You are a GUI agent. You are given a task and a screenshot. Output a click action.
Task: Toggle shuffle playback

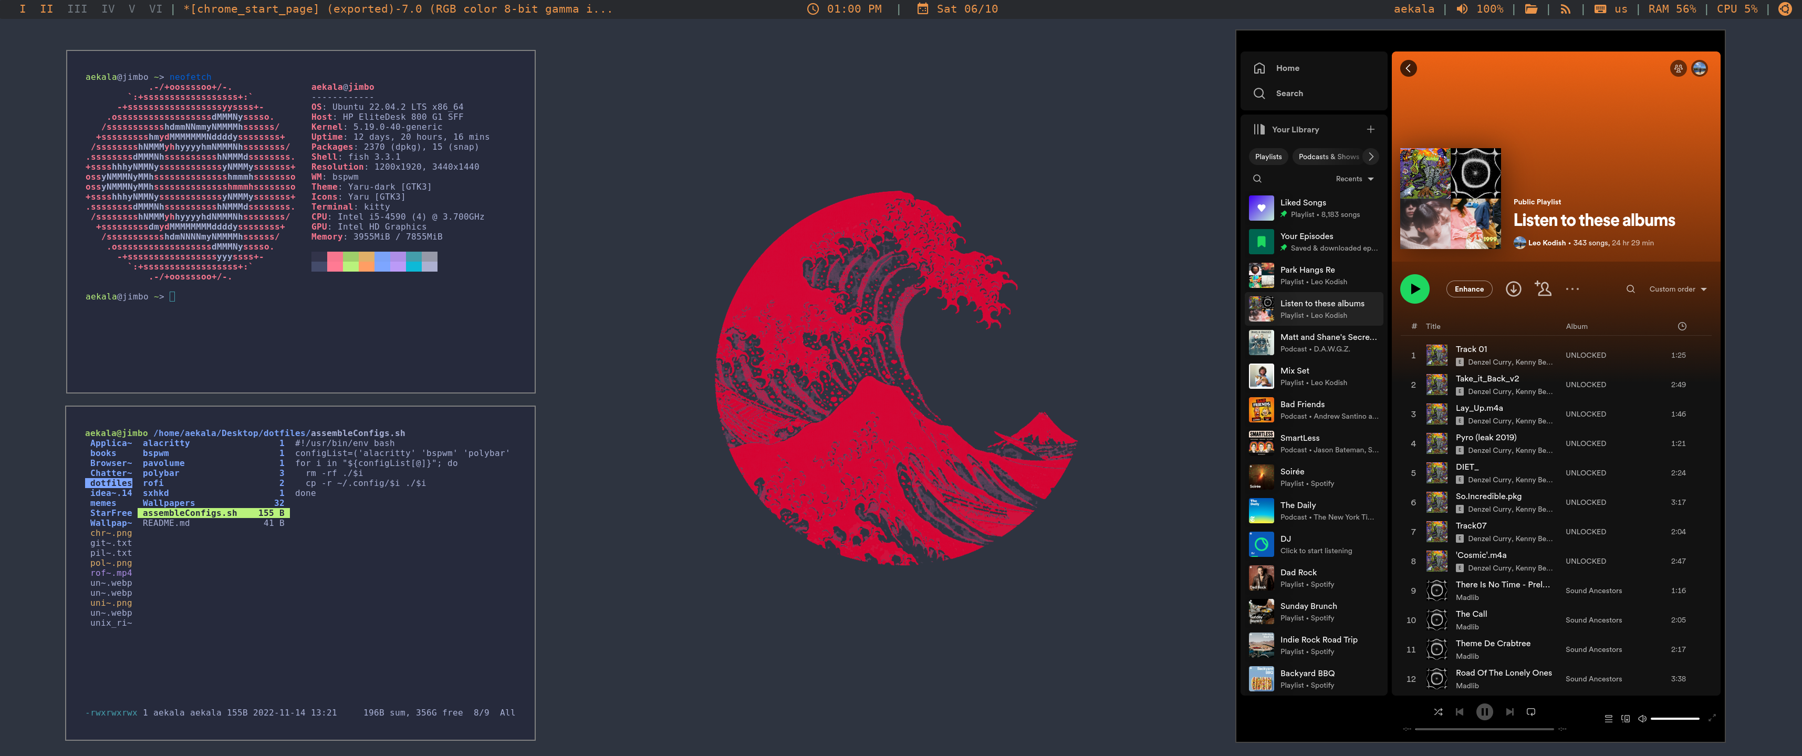[x=1438, y=712]
